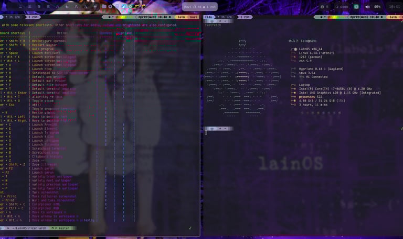403x239 pixels.
Task: Click the '3h 12m' uptime segment in left terminal
Action: click(14, 17)
